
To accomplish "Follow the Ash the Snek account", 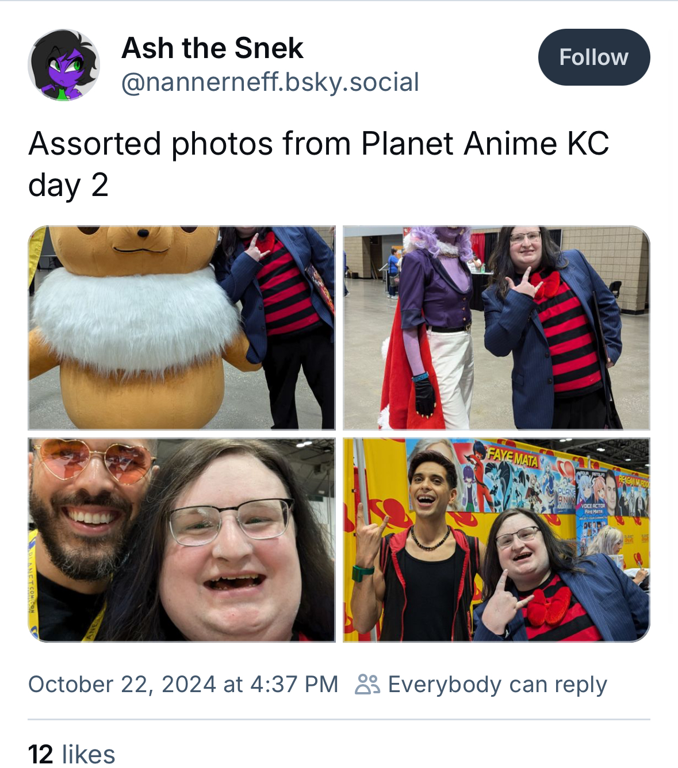I will [594, 57].
